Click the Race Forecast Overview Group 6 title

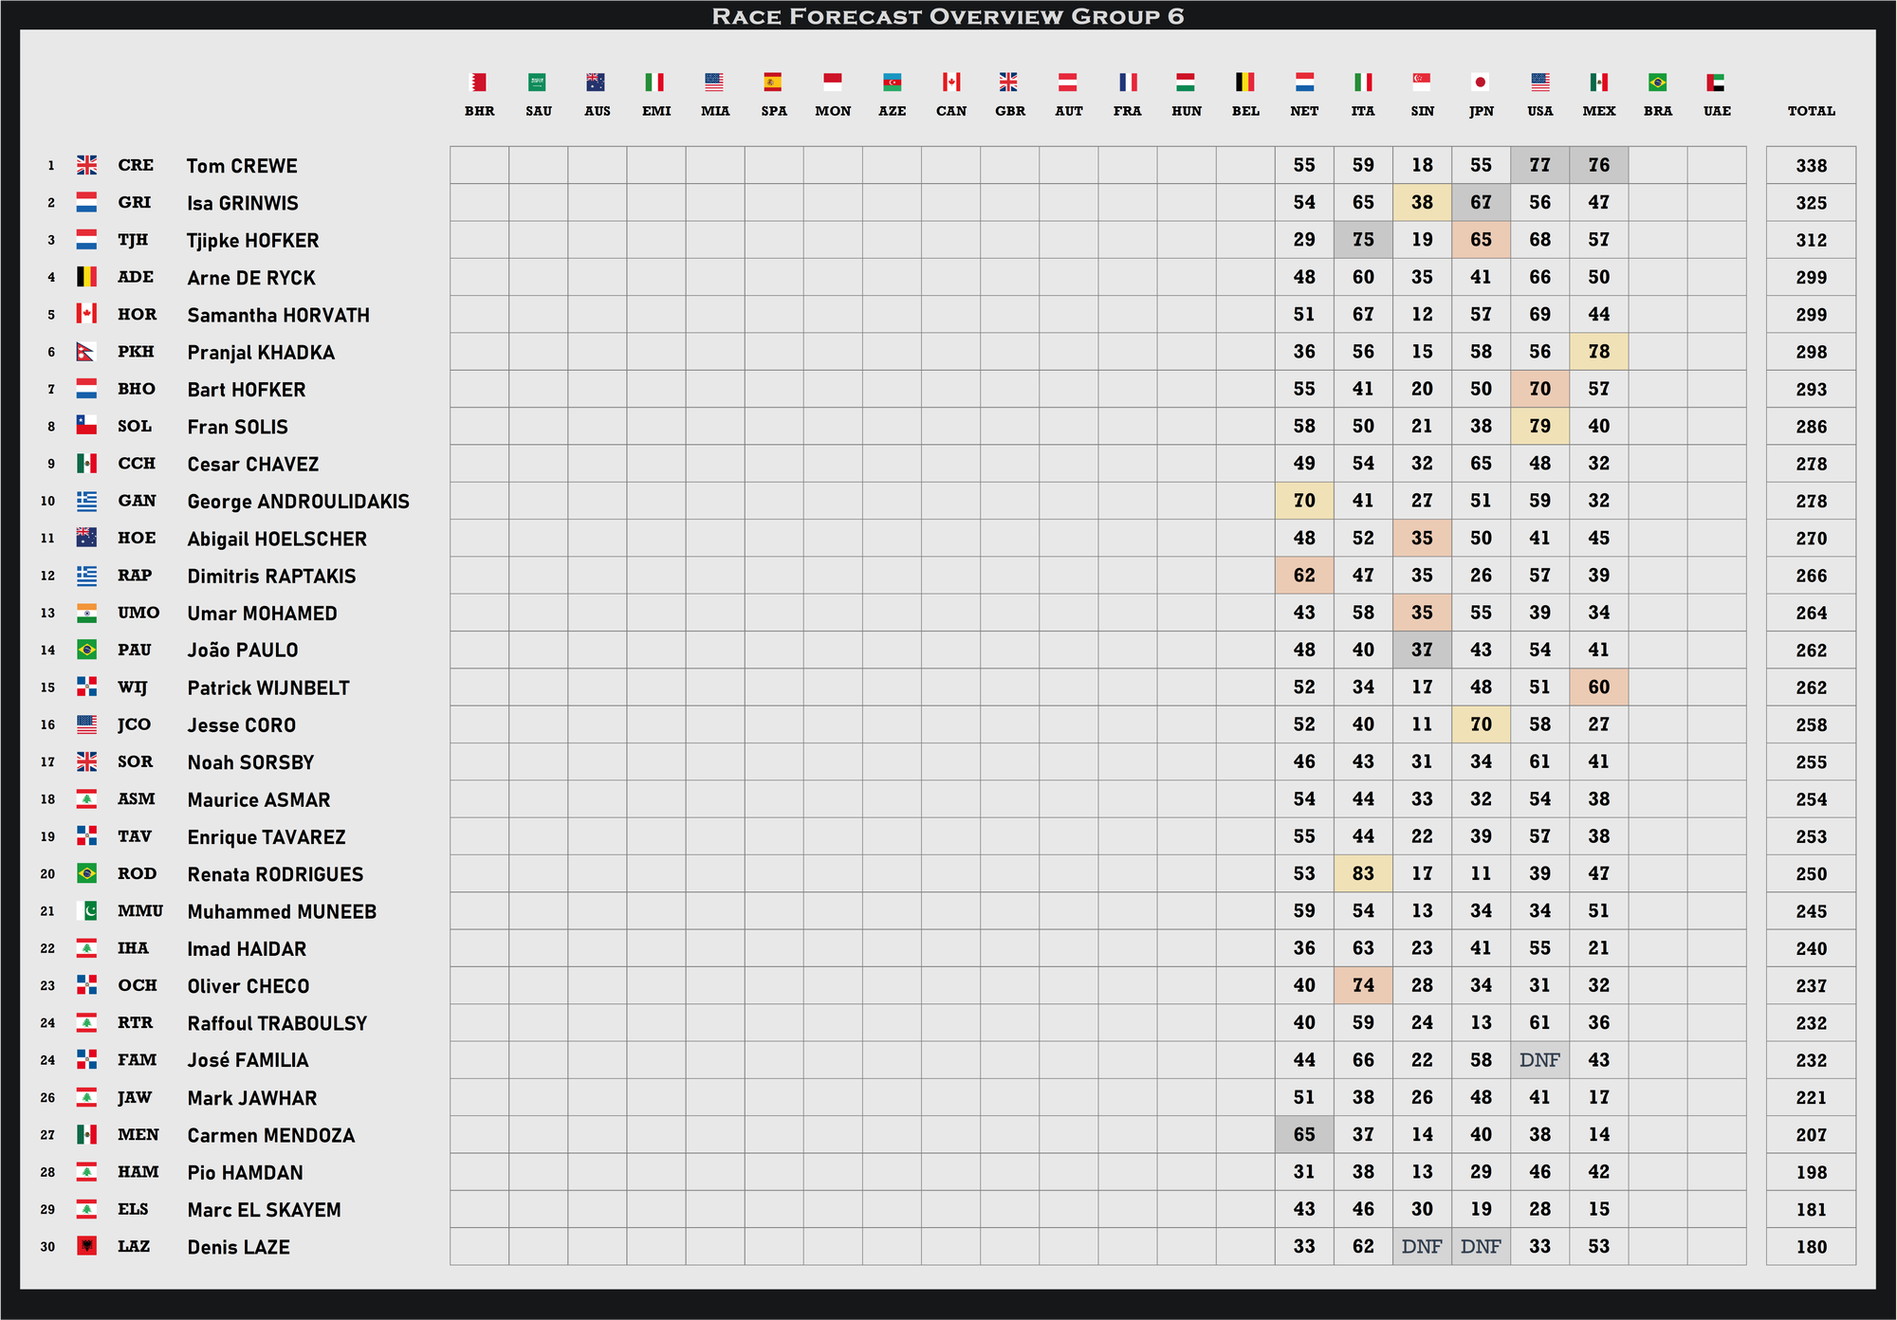[948, 16]
